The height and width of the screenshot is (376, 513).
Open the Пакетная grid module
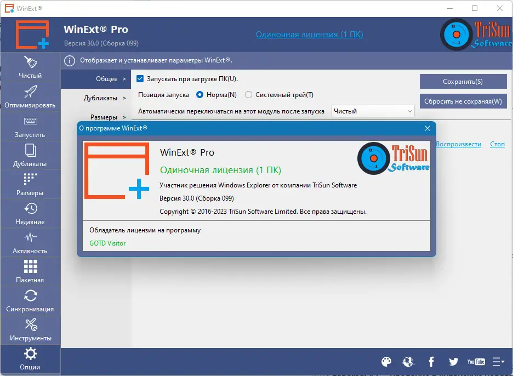click(x=30, y=272)
